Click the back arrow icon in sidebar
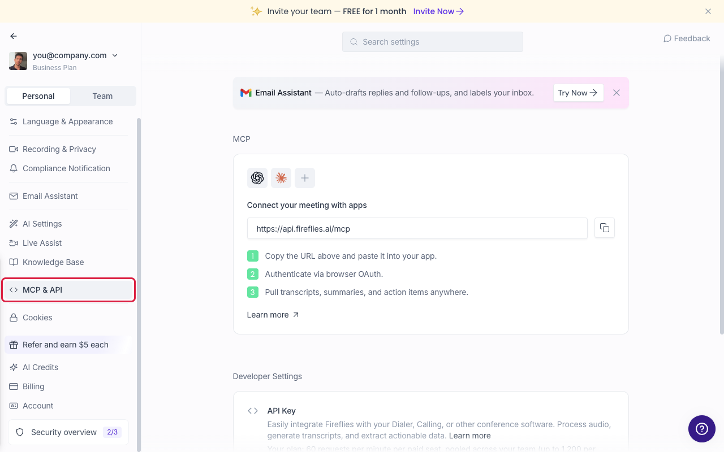This screenshot has height=452, width=724. coord(14,36)
